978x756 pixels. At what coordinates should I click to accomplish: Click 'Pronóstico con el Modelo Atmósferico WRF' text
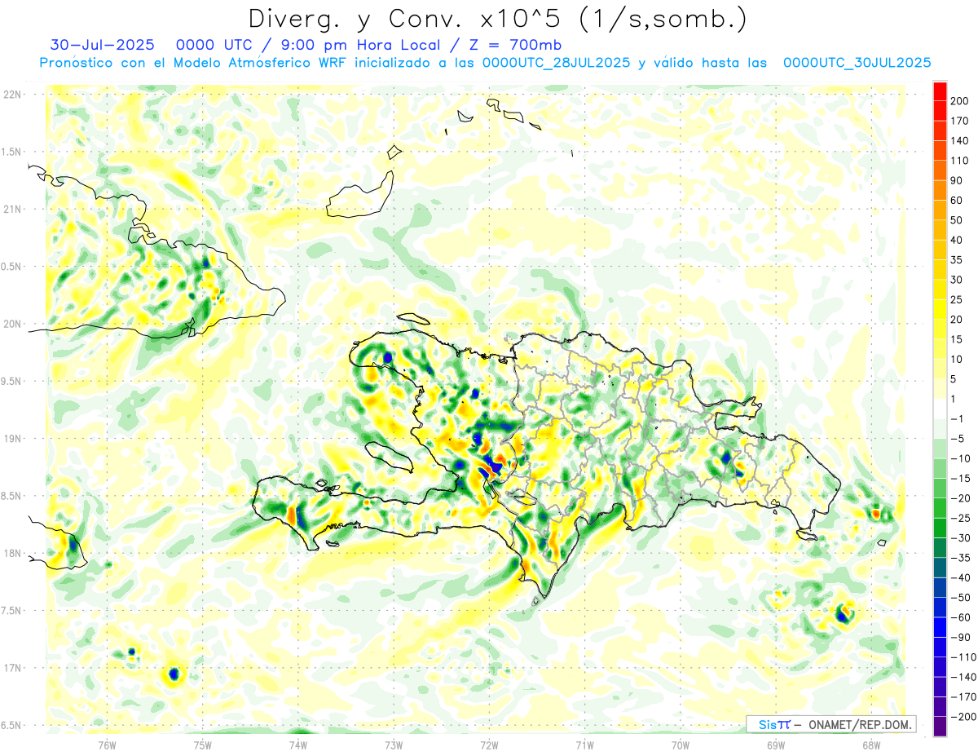point(192,62)
